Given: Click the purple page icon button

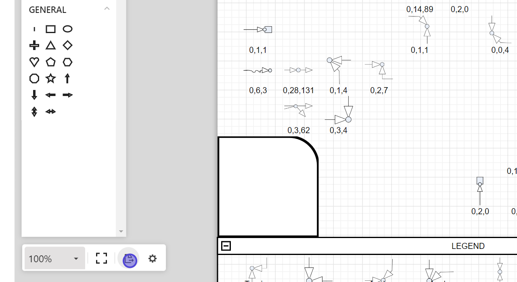Looking at the screenshot, I should point(129,259).
